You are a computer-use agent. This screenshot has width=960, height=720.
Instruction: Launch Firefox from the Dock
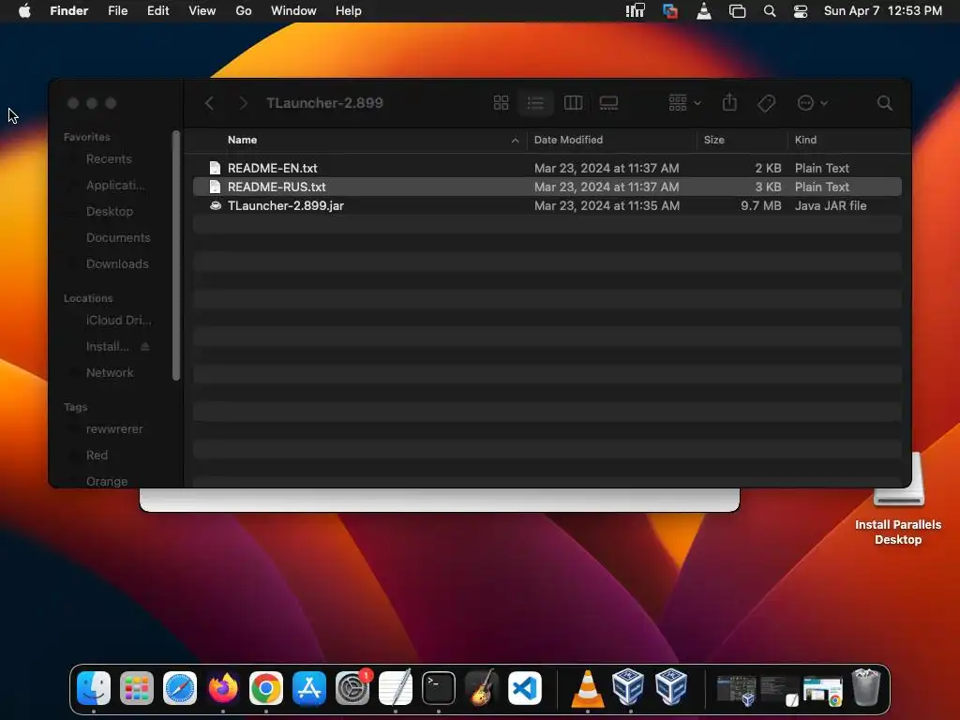pyautogui.click(x=223, y=688)
